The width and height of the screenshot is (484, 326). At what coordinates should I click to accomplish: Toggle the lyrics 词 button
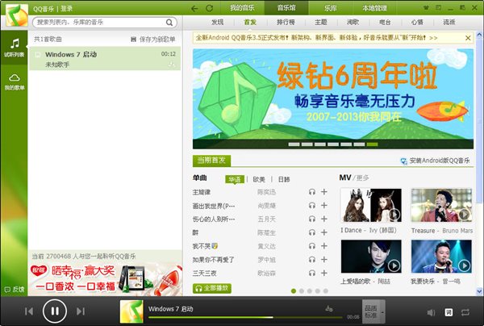coord(449,312)
